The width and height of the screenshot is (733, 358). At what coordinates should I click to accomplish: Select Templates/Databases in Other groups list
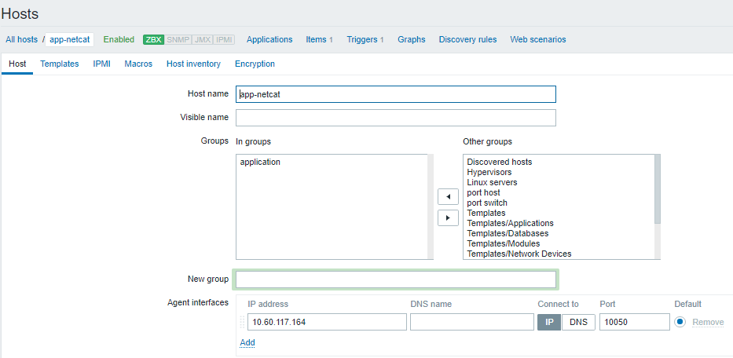click(x=508, y=233)
